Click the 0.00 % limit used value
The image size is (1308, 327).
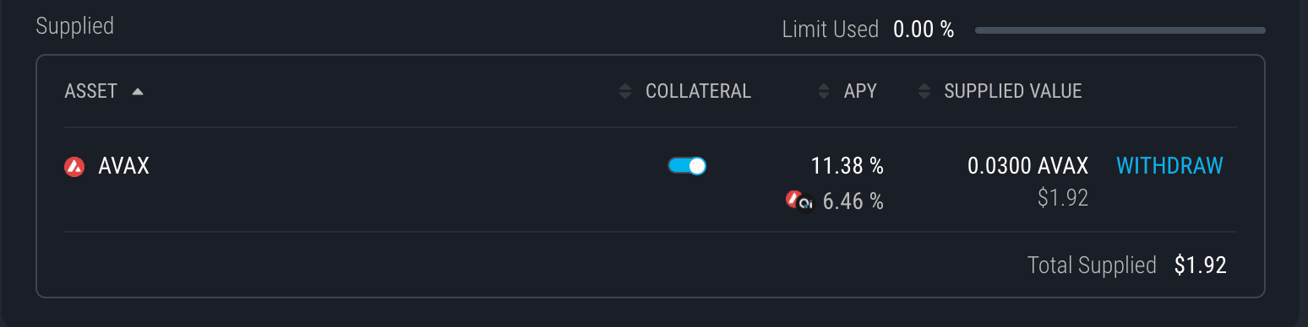tap(924, 29)
